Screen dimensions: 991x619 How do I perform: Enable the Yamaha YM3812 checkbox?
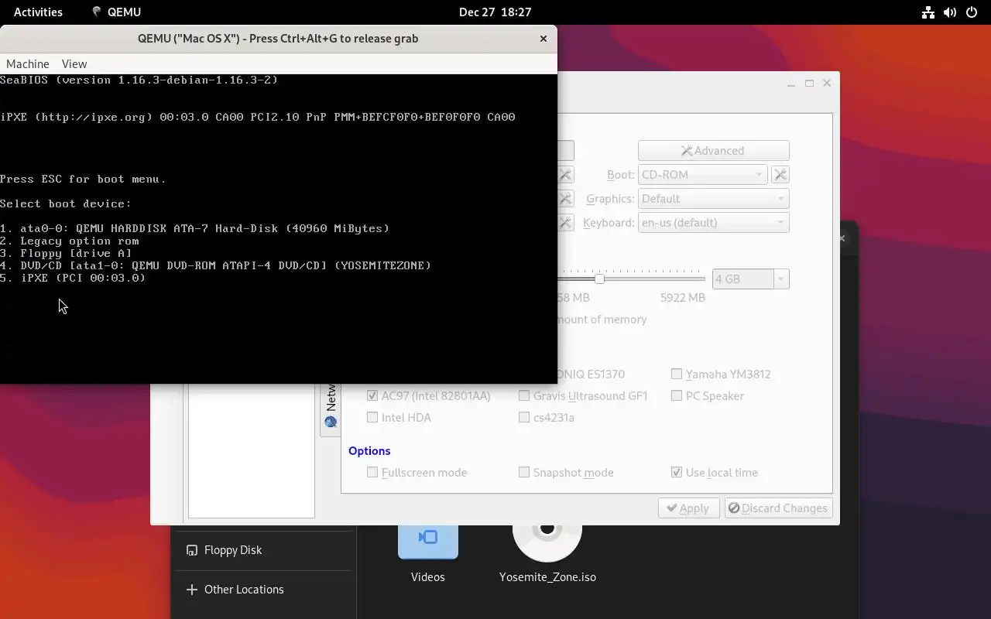pos(677,374)
